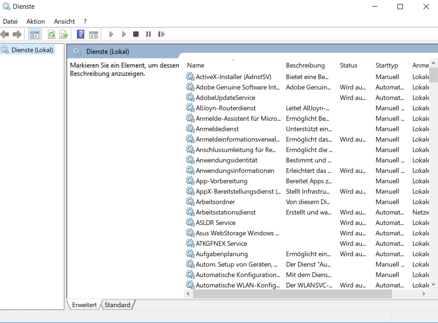
Task: Click gear icon beside Aufgabenplanung
Action: point(190,254)
